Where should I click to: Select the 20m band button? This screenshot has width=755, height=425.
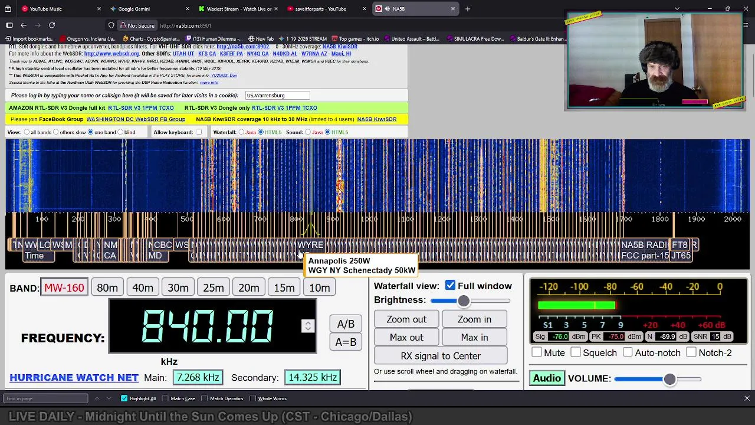click(249, 287)
